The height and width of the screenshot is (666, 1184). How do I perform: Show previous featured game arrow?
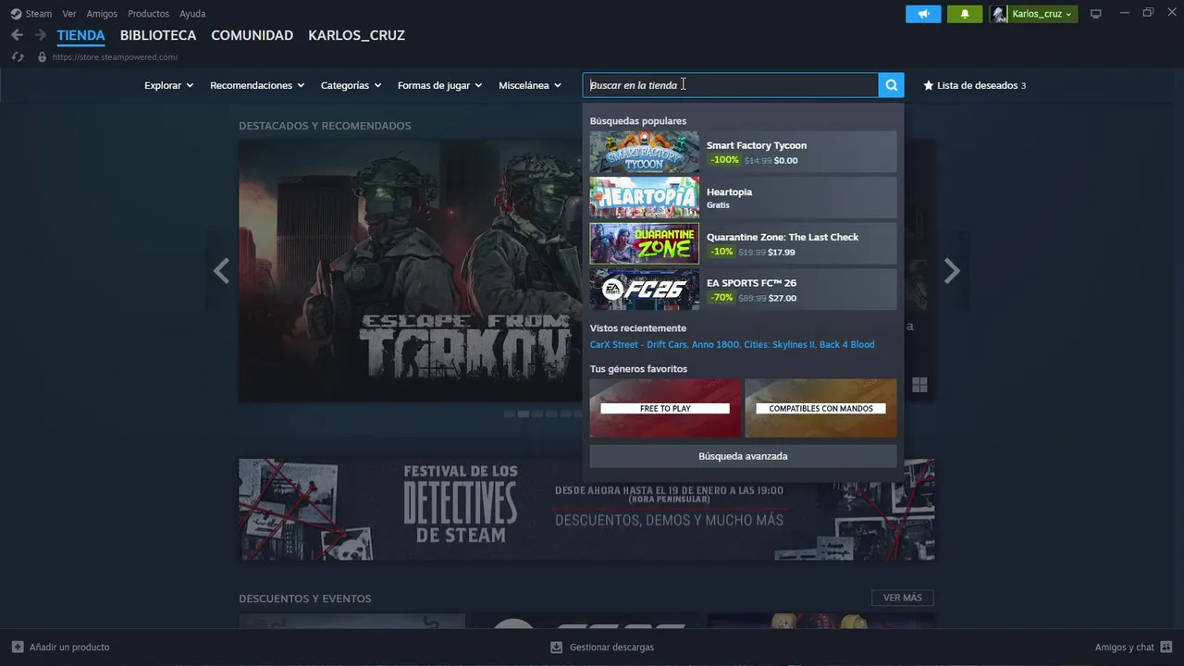tap(221, 271)
